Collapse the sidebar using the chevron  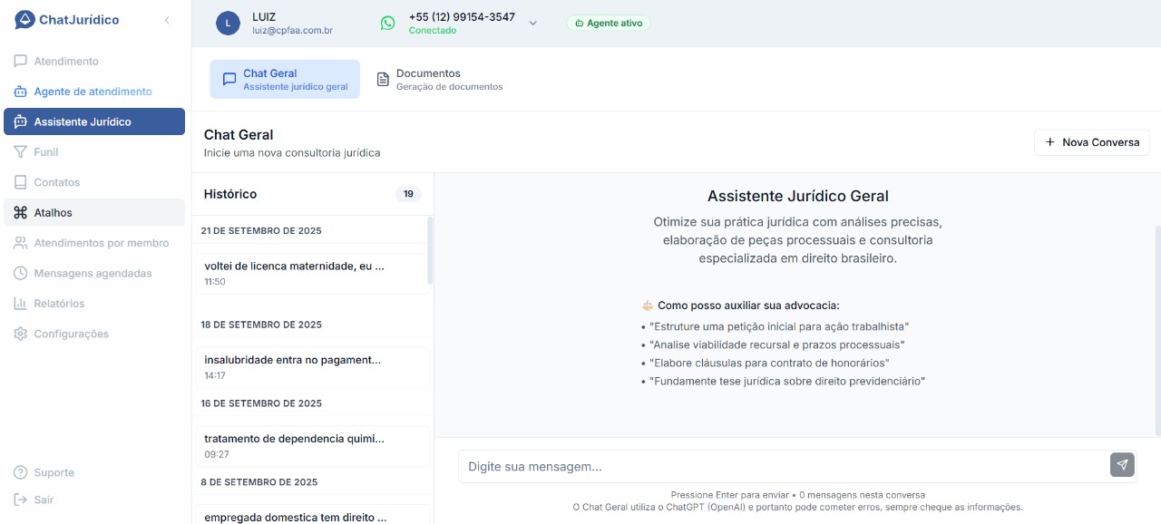[x=167, y=19]
